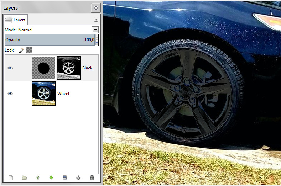The image size is (281, 186).
Task: Toggle lock alpha channel (checkerboard icon)
Action: click(x=29, y=50)
